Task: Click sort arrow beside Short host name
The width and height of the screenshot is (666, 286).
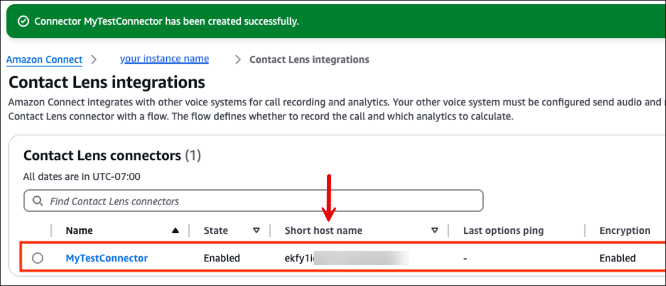Action: click(435, 231)
